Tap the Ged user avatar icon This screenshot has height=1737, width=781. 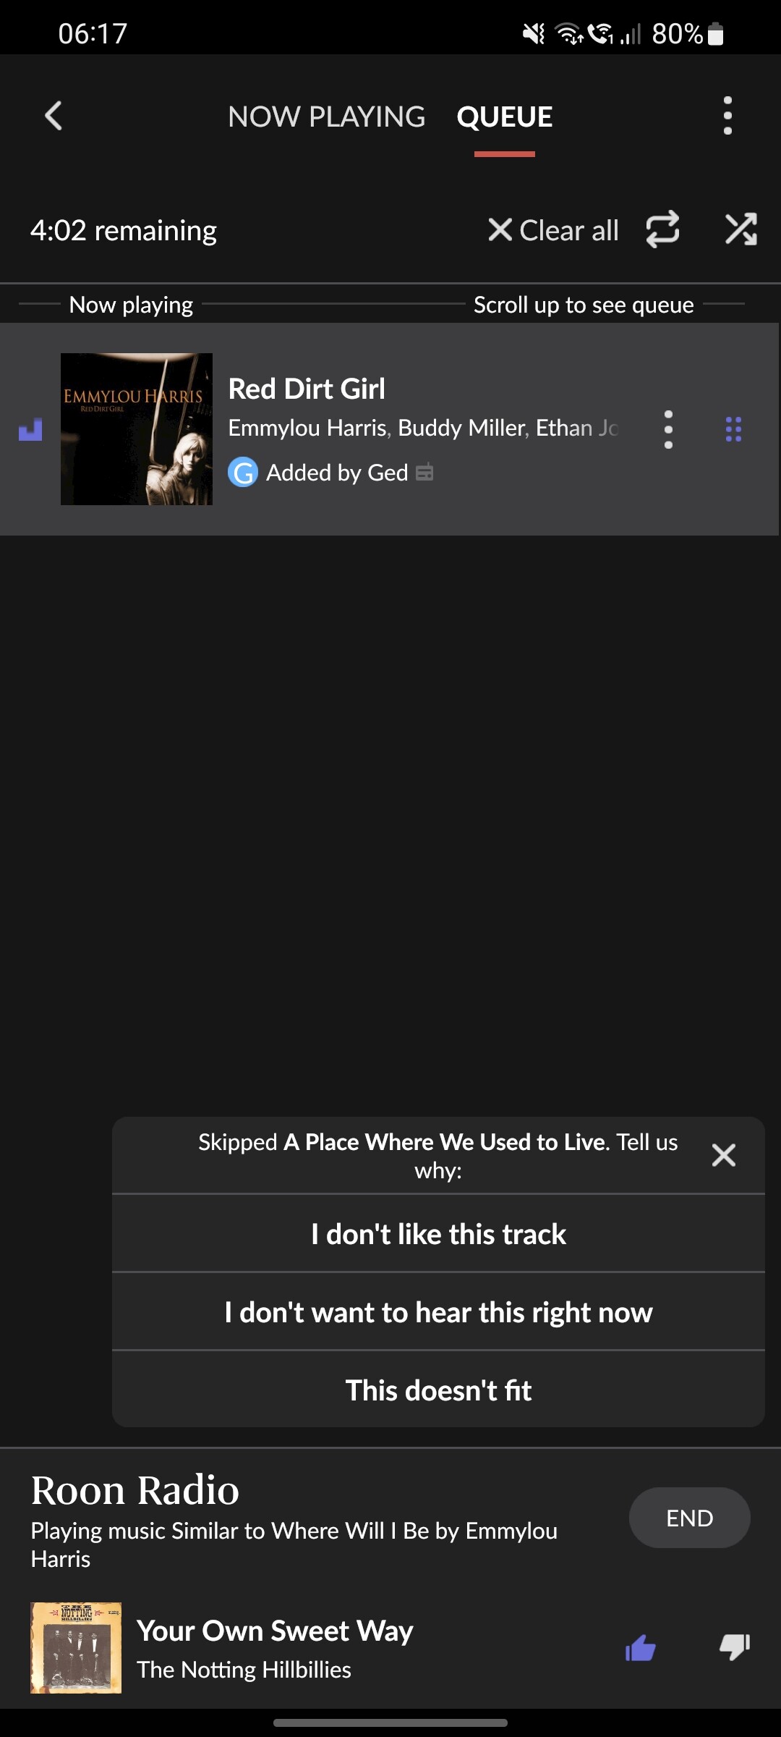point(243,473)
